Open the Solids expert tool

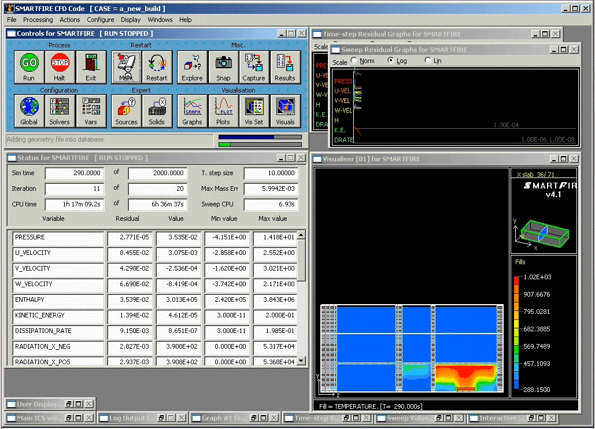click(157, 111)
